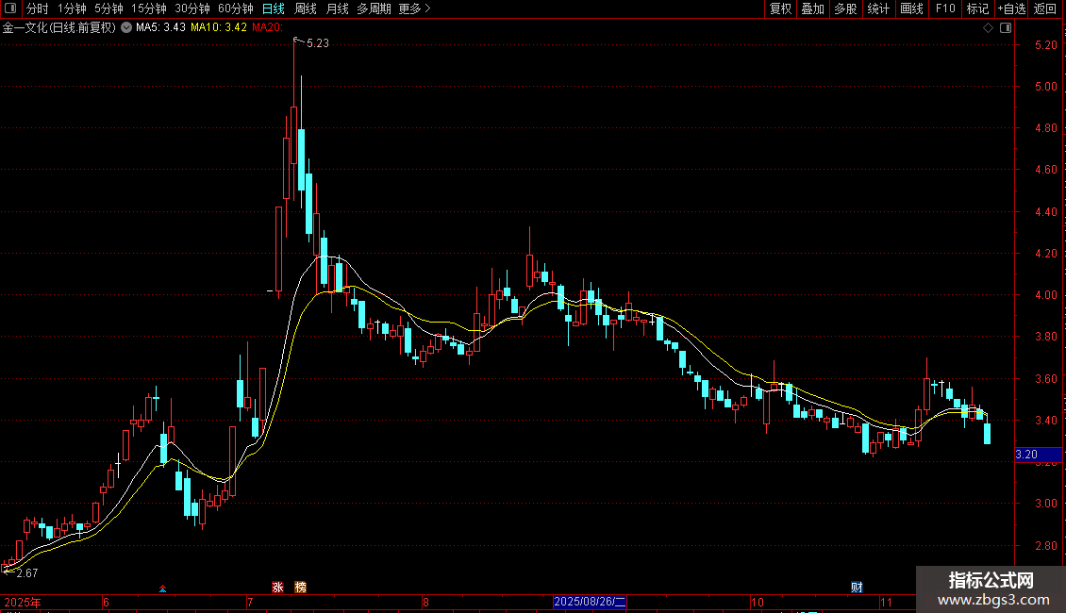1066x613 pixels.
Task: Click the 标记 mark button
Action: point(977,8)
